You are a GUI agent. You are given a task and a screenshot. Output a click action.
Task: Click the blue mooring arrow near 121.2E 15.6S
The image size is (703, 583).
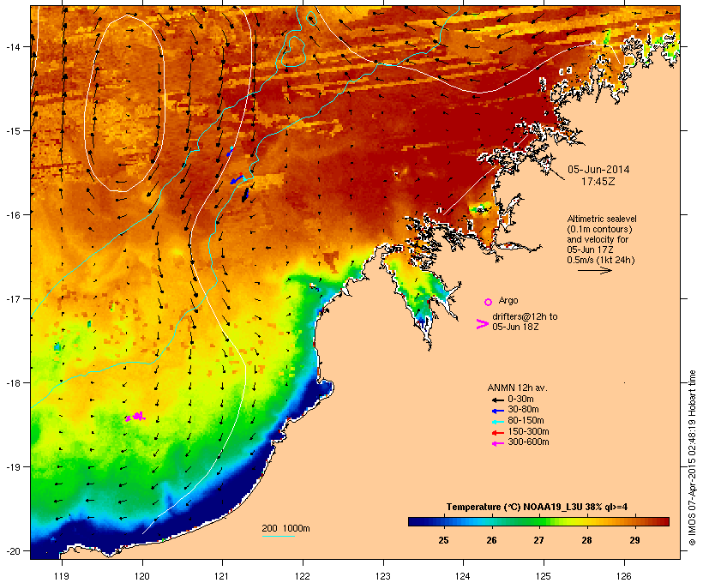(237, 179)
